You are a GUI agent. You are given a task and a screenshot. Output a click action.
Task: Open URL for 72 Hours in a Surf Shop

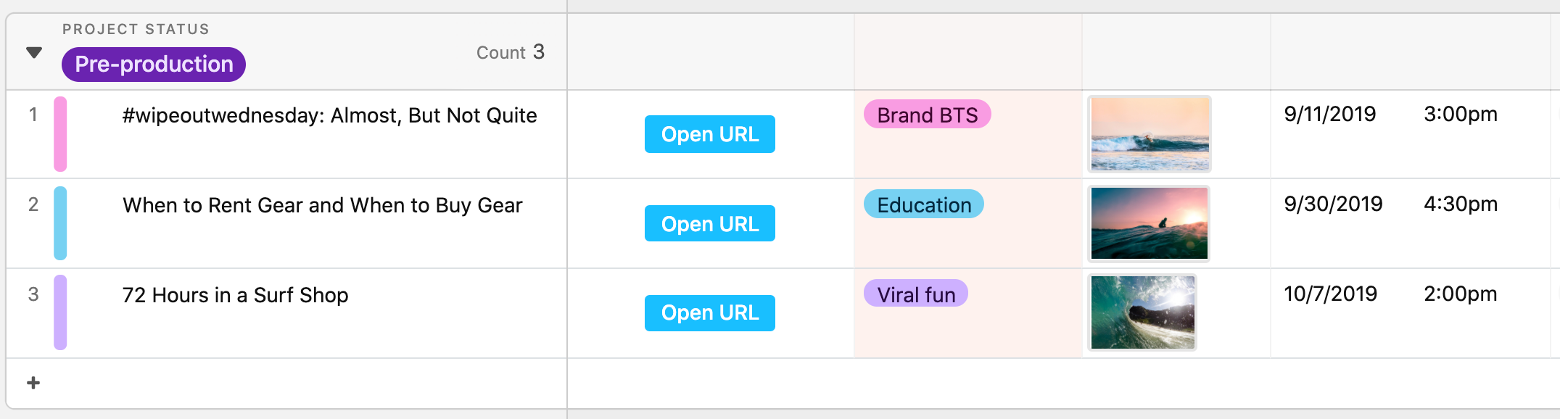pyautogui.click(x=709, y=312)
